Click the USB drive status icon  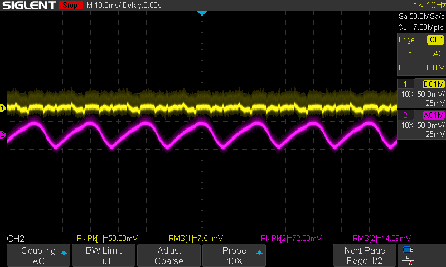(x=408, y=250)
